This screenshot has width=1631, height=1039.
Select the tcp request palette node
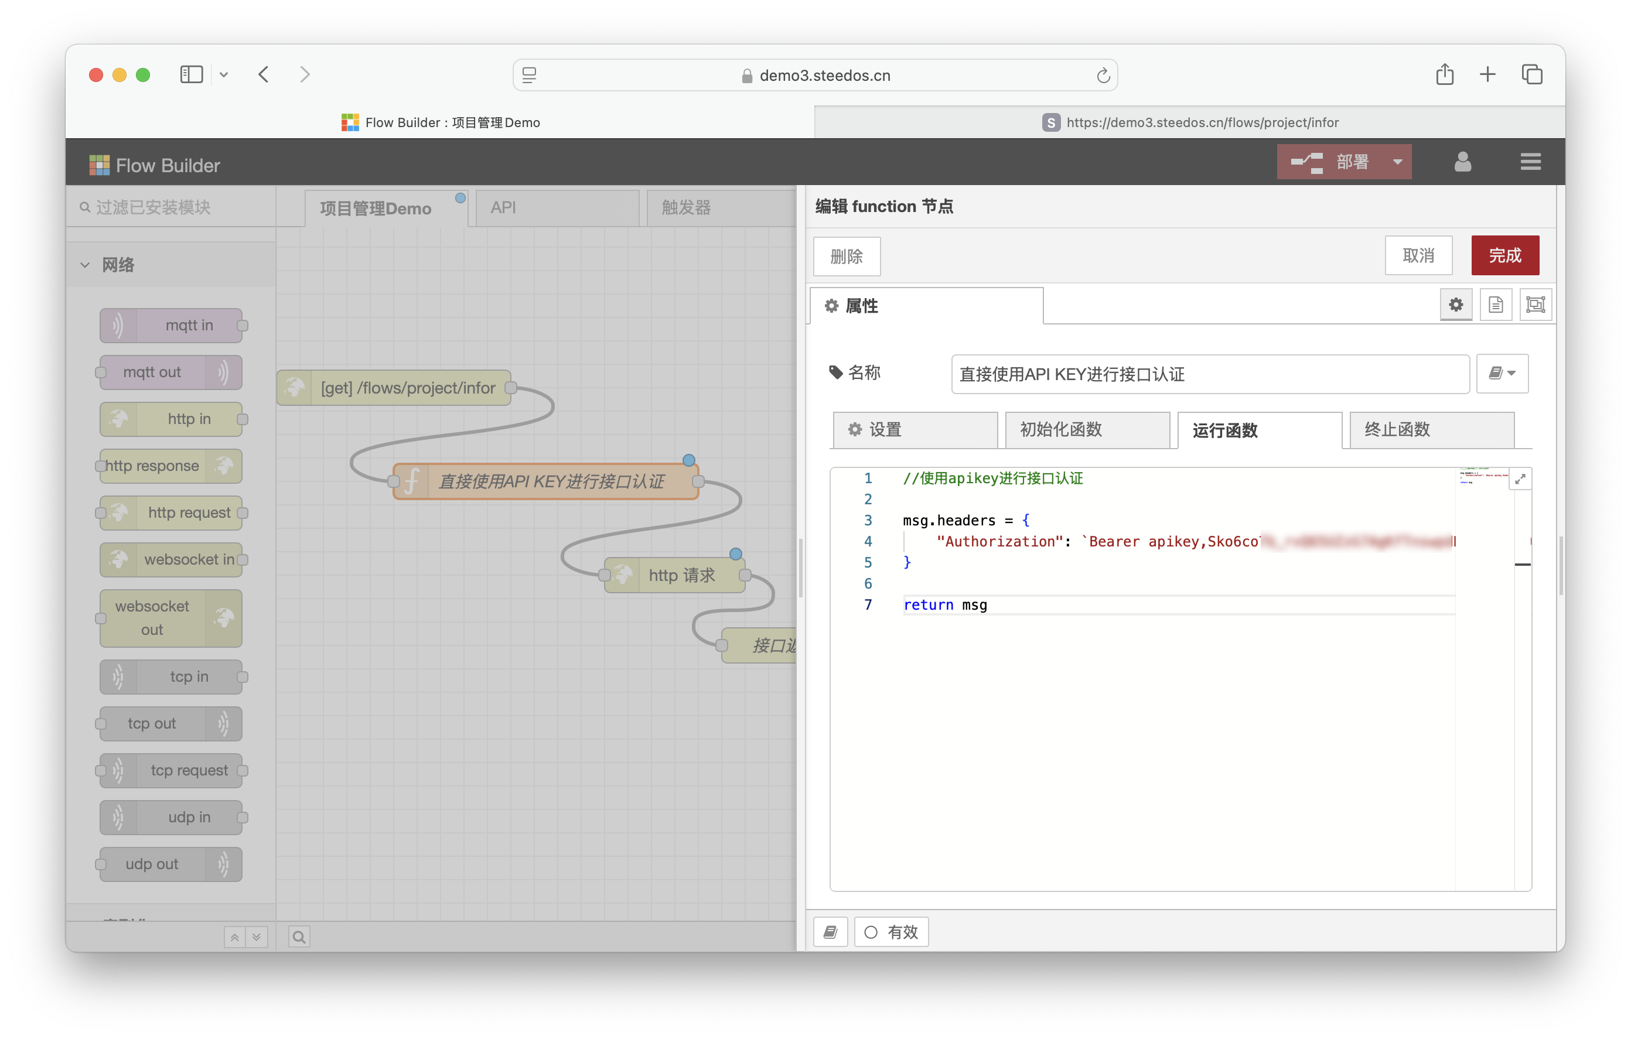(x=170, y=770)
